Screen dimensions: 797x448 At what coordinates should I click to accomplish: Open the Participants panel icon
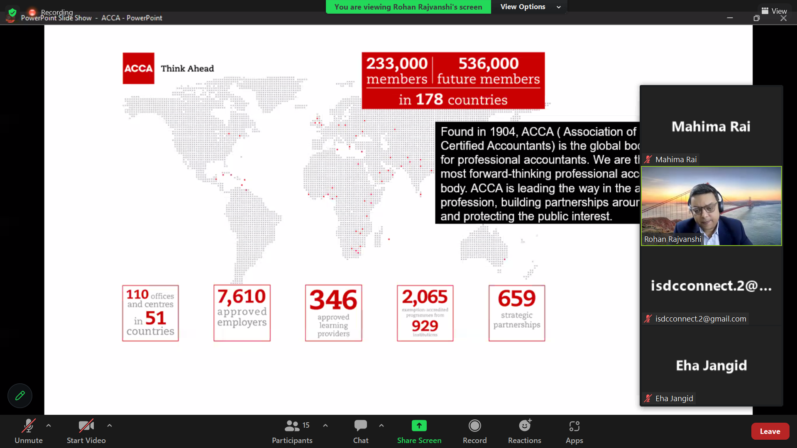click(x=292, y=426)
